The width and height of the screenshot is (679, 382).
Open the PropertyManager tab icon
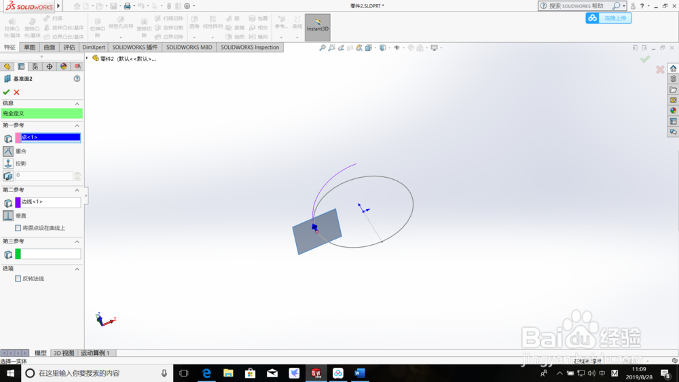tap(21, 66)
